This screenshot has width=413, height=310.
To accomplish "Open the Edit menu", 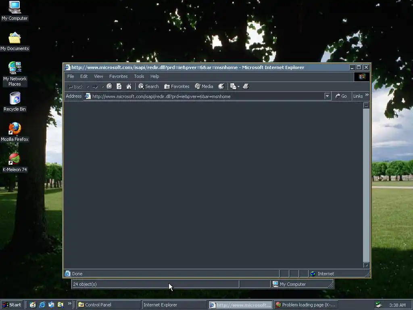I will point(84,76).
